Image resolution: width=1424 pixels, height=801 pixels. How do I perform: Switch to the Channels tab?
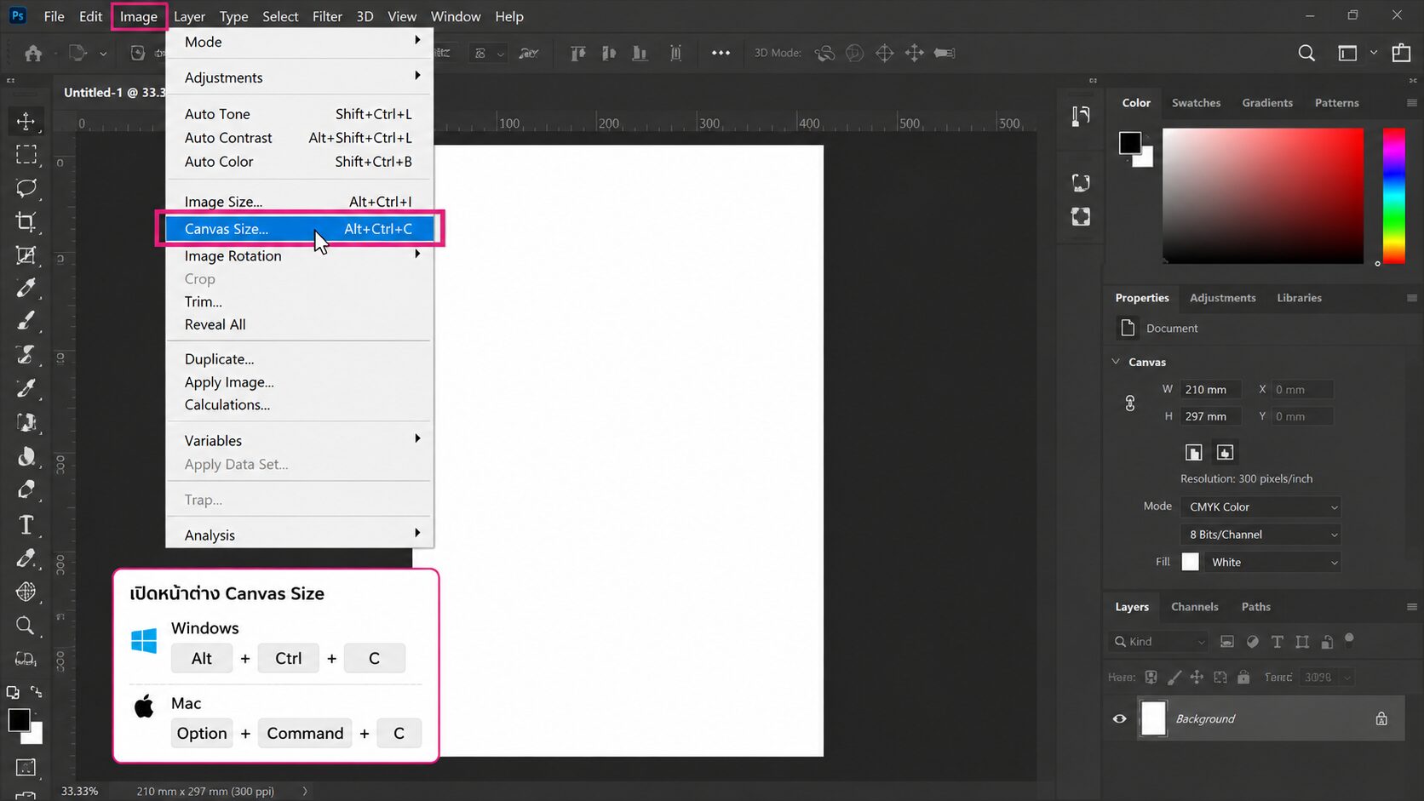1194,607
